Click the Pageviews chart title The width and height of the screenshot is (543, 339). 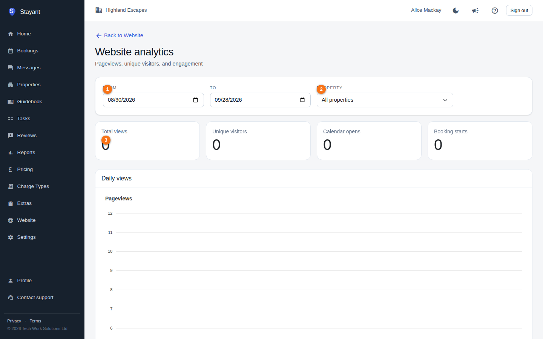pyautogui.click(x=119, y=199)
